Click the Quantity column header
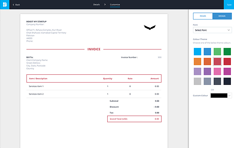This screenshot has width=234, height=148. (x=108, y=79)
